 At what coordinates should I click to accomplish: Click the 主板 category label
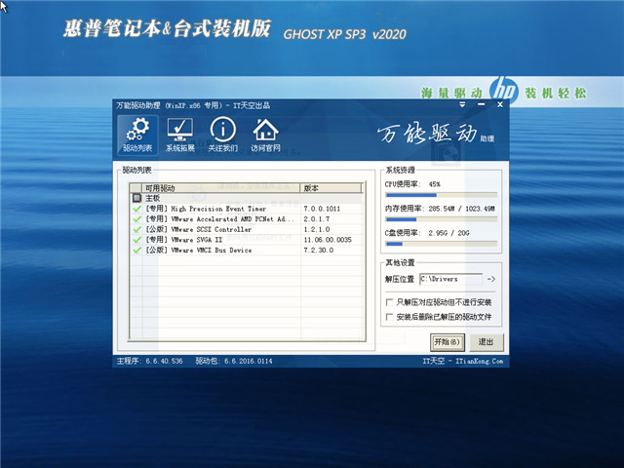pos(152,198)
